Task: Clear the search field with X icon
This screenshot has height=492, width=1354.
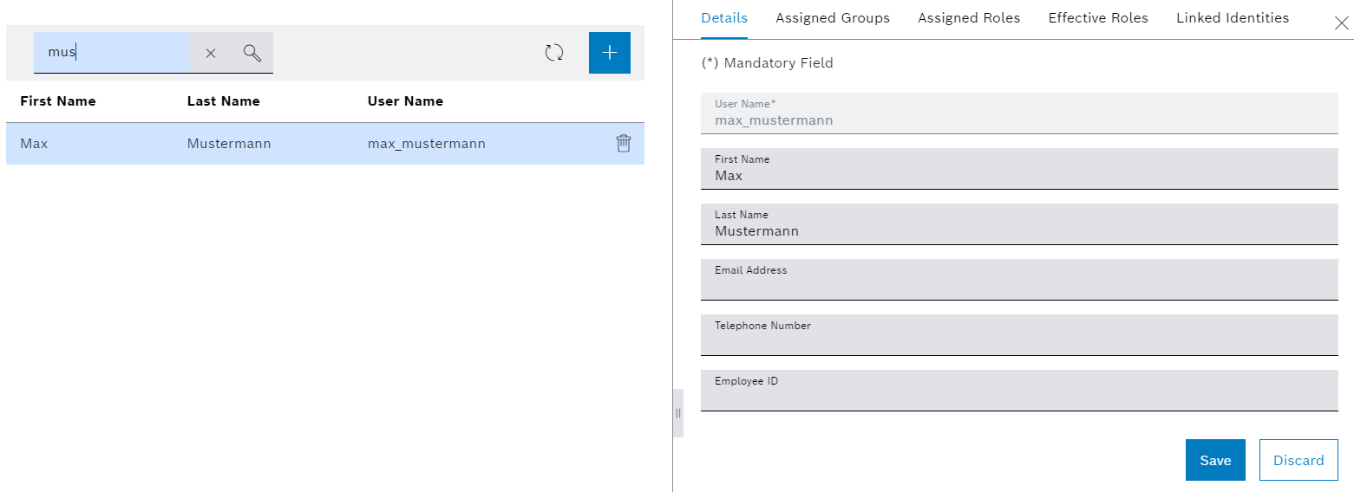Action: (211, 53)
